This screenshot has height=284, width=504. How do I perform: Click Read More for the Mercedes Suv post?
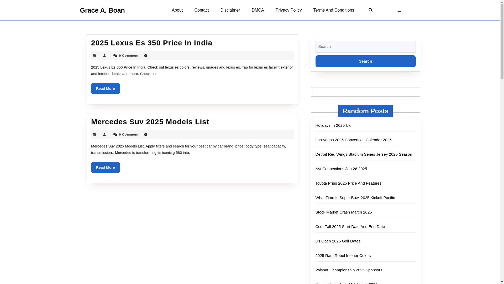pos(106,168)
